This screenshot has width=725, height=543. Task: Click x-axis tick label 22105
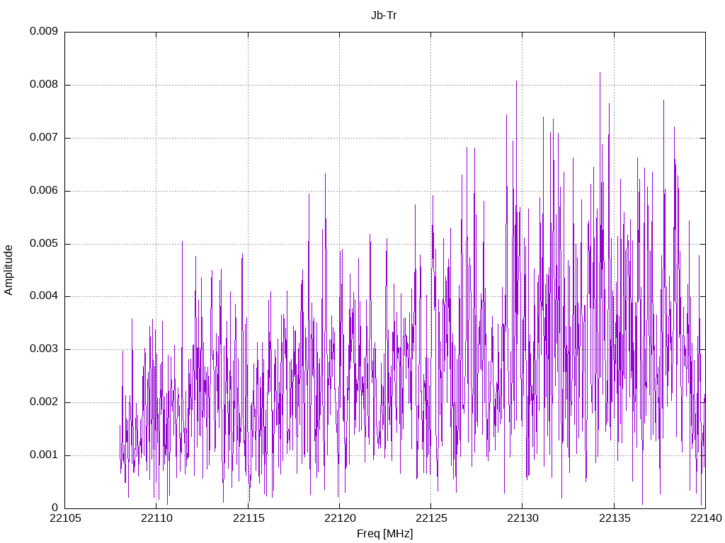click(64, 518)
